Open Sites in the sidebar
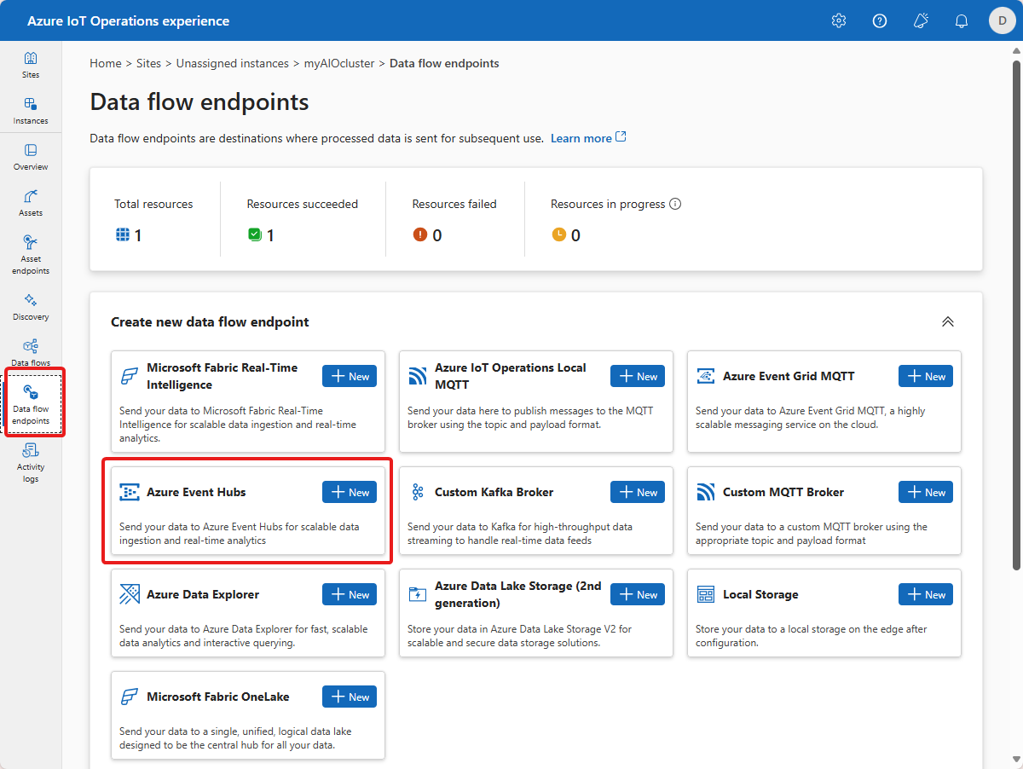The width and height of the screenshot is (1023, 769). (x=31, y=65)
